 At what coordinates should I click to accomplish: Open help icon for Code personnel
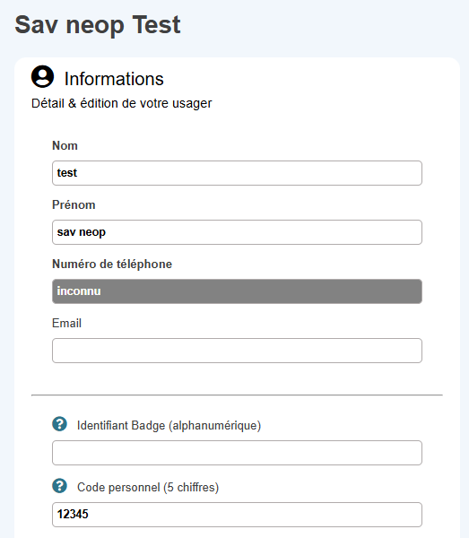pos(60,486)
